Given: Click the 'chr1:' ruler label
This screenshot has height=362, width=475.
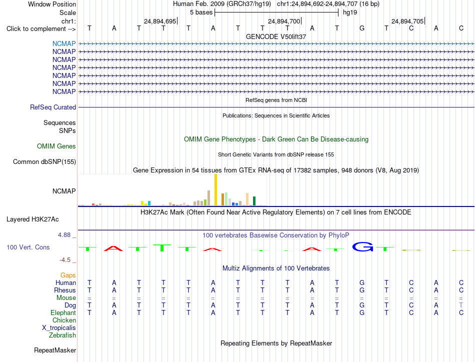Looking at the screenshot, I should click(68, 21).
